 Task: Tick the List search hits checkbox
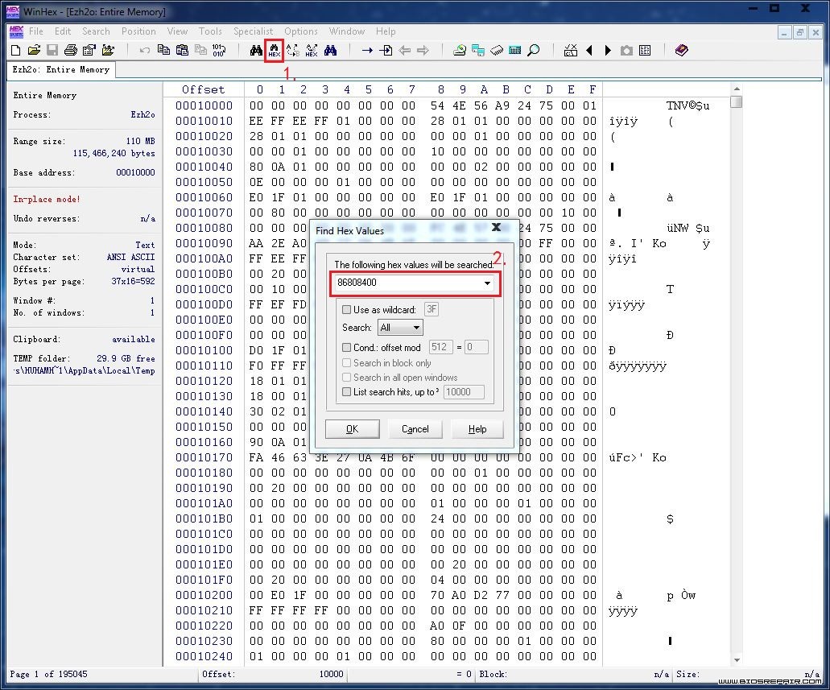coord(346,392)
